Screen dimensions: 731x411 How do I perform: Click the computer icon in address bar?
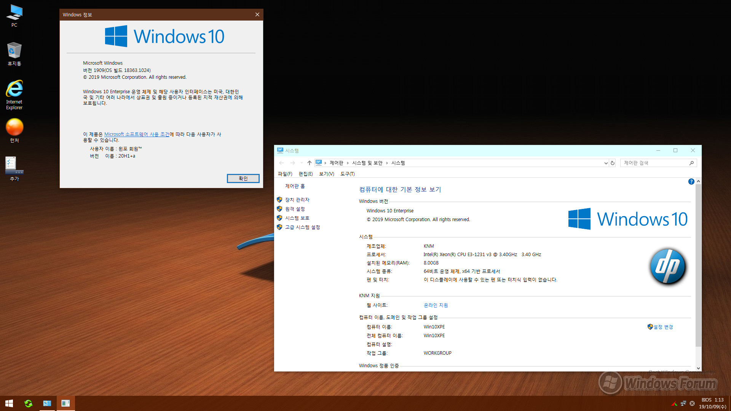(x=319, y=162)
